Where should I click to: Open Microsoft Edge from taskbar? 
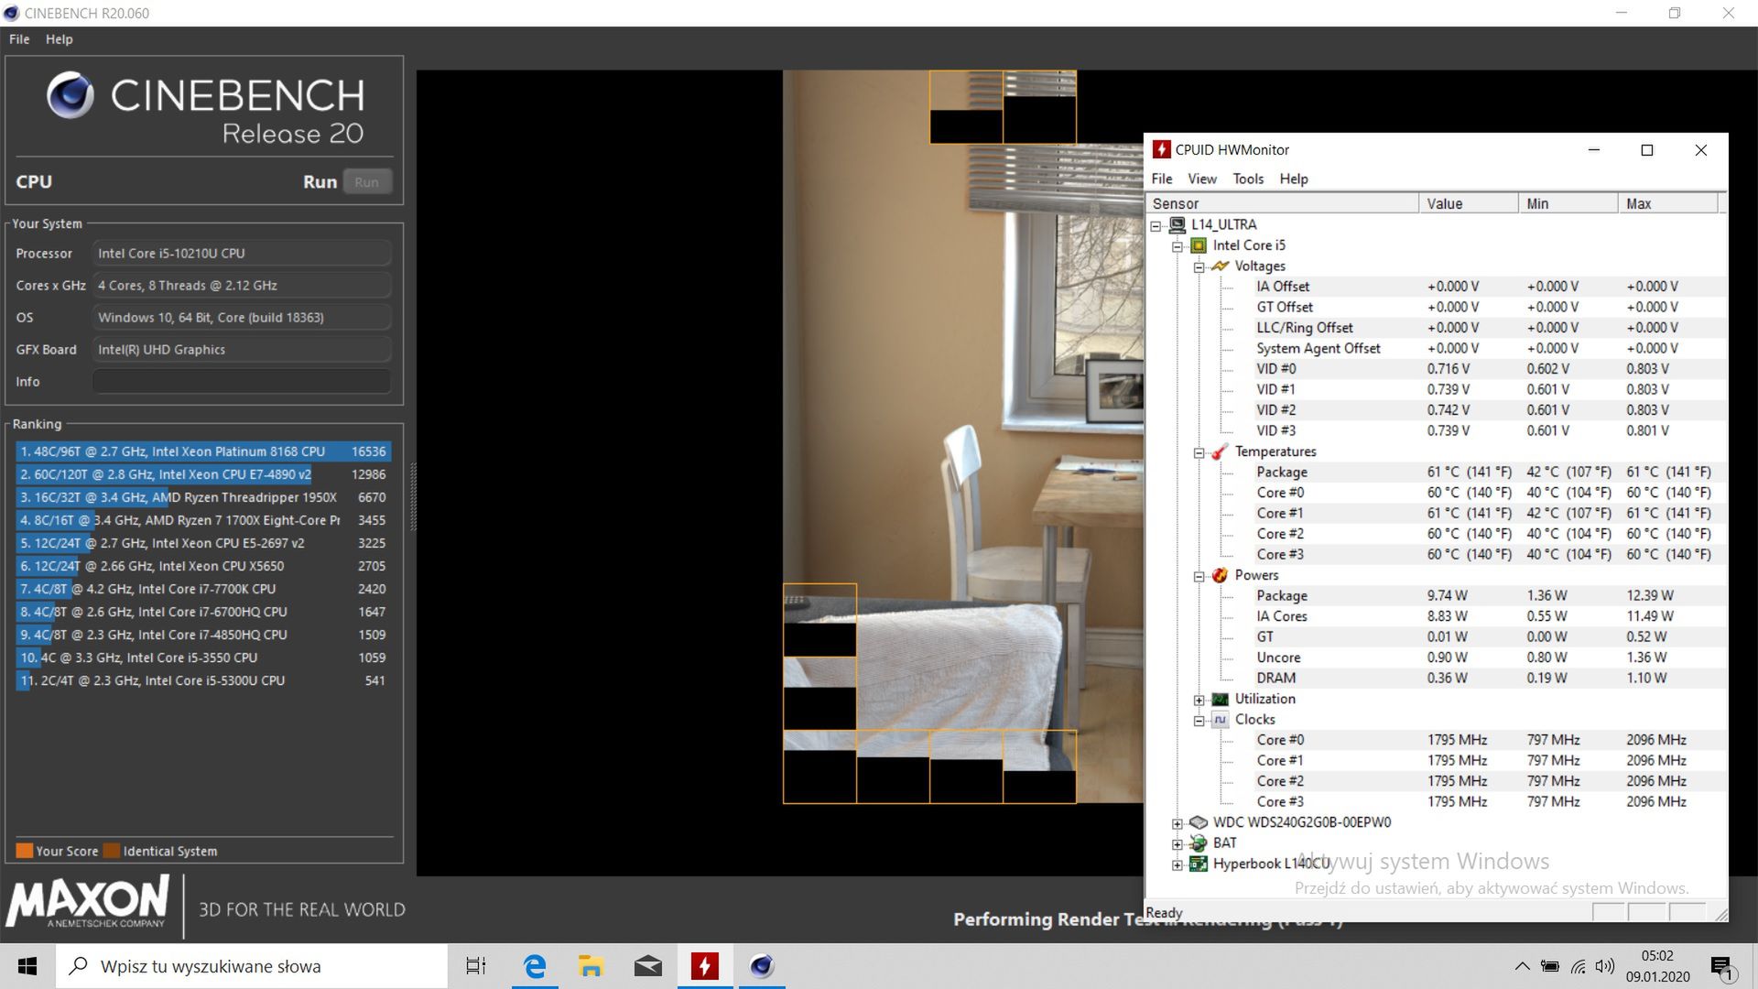pos(535,966)
